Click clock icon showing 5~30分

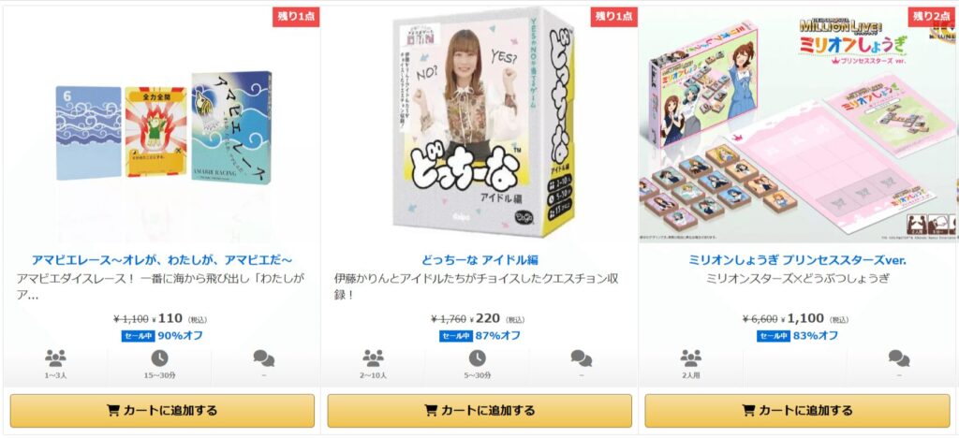477,358
